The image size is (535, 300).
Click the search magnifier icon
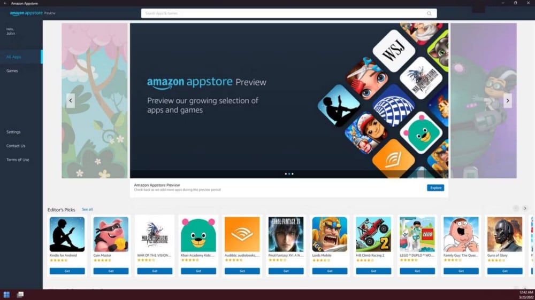click(429, 13)
